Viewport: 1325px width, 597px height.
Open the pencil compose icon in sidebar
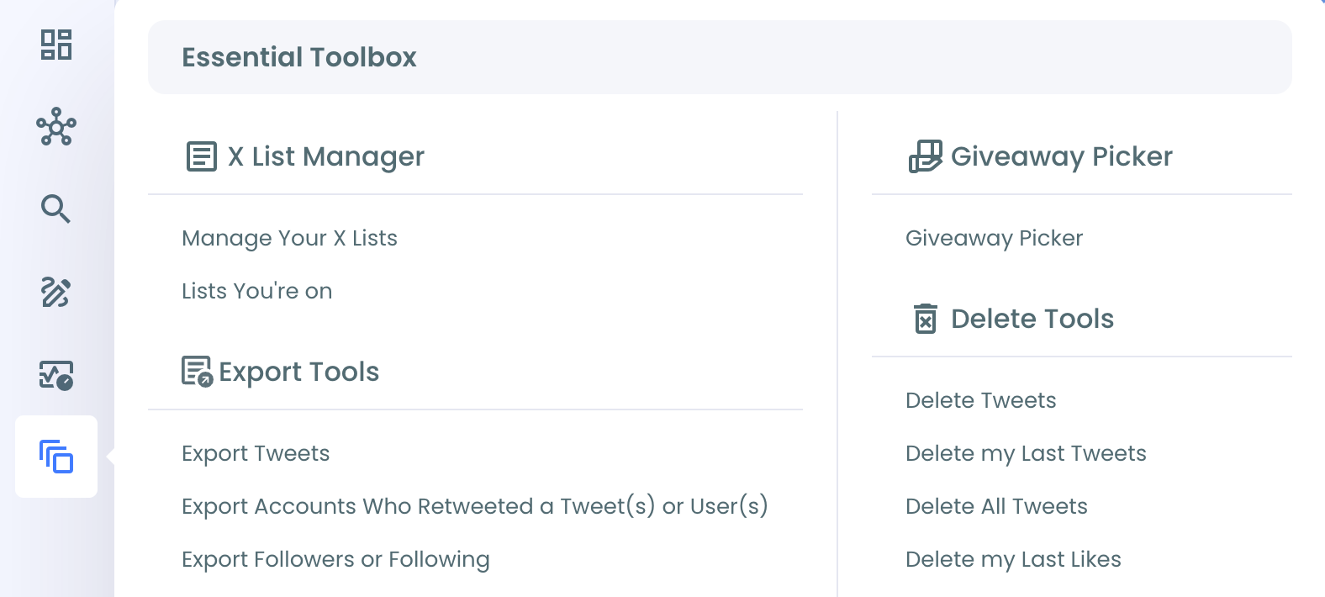click(x=56, y=292)
